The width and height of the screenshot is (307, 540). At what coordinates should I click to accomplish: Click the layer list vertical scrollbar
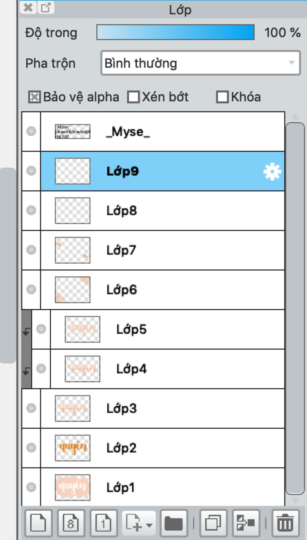click(295, 308)
